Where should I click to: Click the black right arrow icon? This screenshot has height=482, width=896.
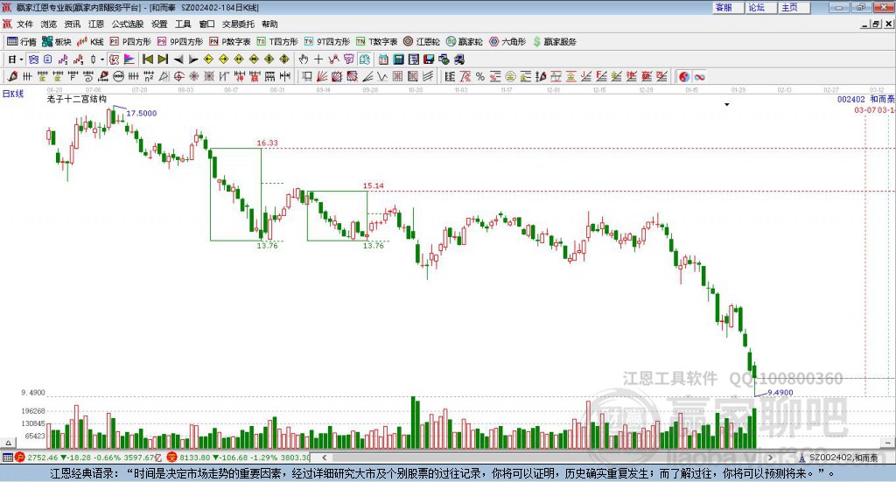point(193,59)
